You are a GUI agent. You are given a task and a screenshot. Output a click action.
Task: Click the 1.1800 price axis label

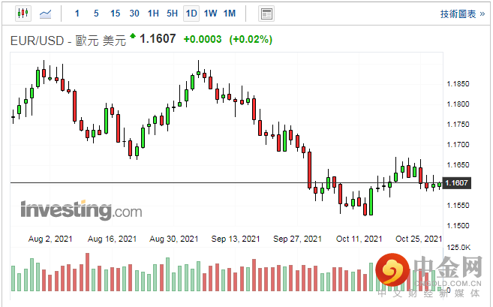(458, 104)
